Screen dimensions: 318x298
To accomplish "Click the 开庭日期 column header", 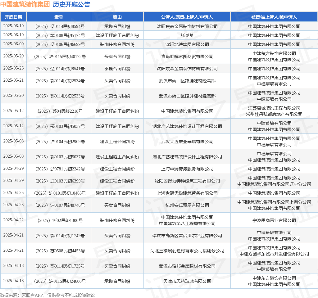I will click(x=13, y=17).
